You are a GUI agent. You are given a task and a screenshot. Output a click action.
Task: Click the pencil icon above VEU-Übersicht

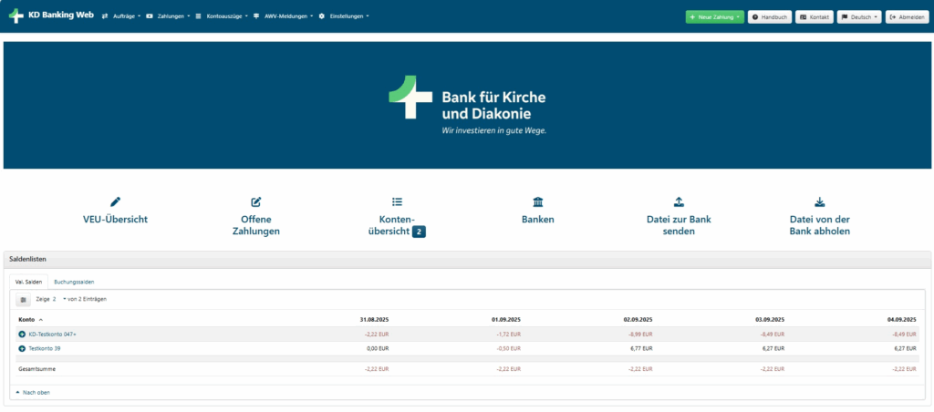tap(116, 201)
